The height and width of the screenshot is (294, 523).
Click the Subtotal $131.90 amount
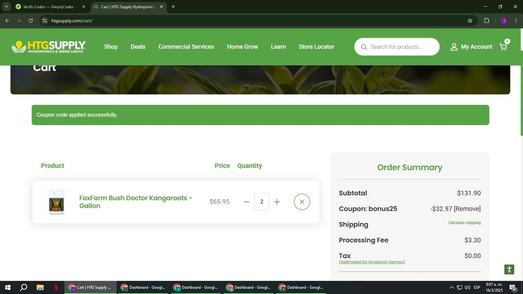coord(469,193)
